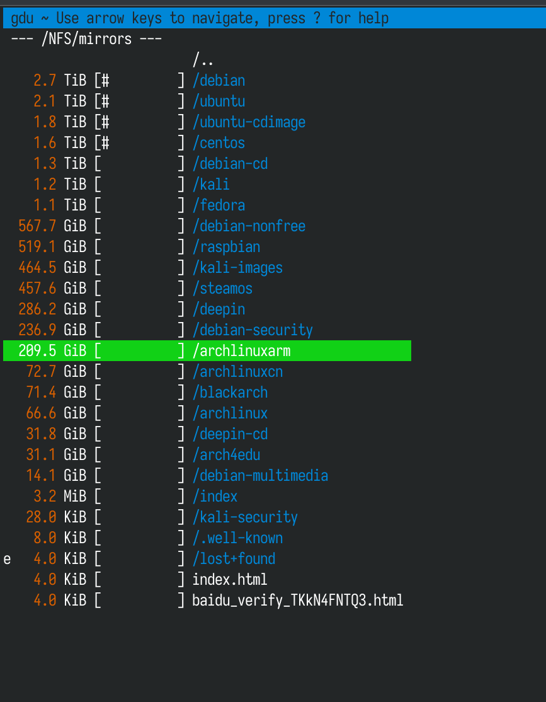The width and height of the screenshot is (546, 702).
Task: Open the /kali-images directory
Action: (x=237, y=268)
